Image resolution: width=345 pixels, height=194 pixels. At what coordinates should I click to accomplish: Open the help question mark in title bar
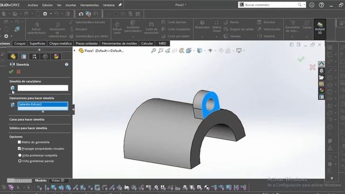[x=321, y=5]
